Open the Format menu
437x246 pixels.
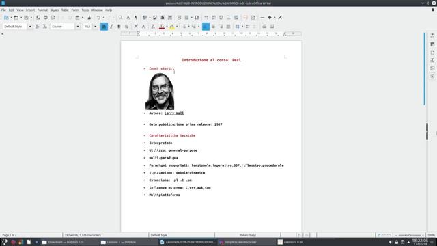click(42, 10)
